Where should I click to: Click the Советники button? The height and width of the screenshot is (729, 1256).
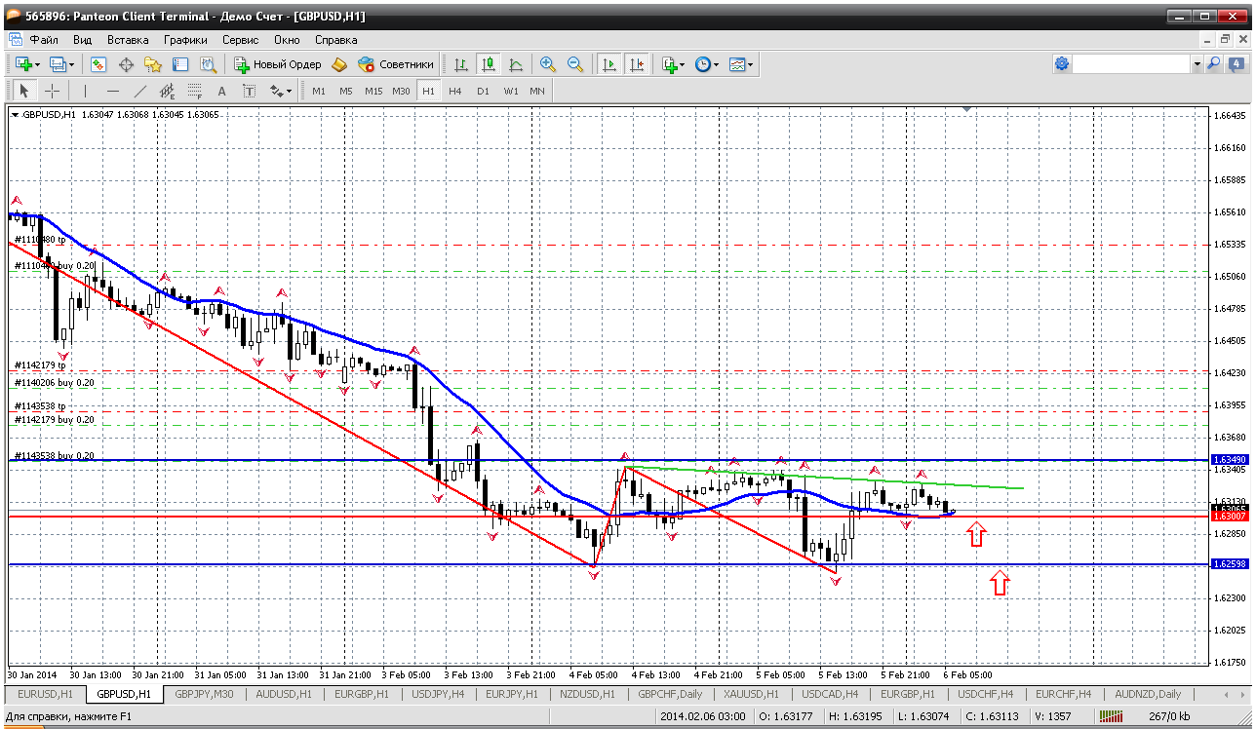click(x=396, y=64)
